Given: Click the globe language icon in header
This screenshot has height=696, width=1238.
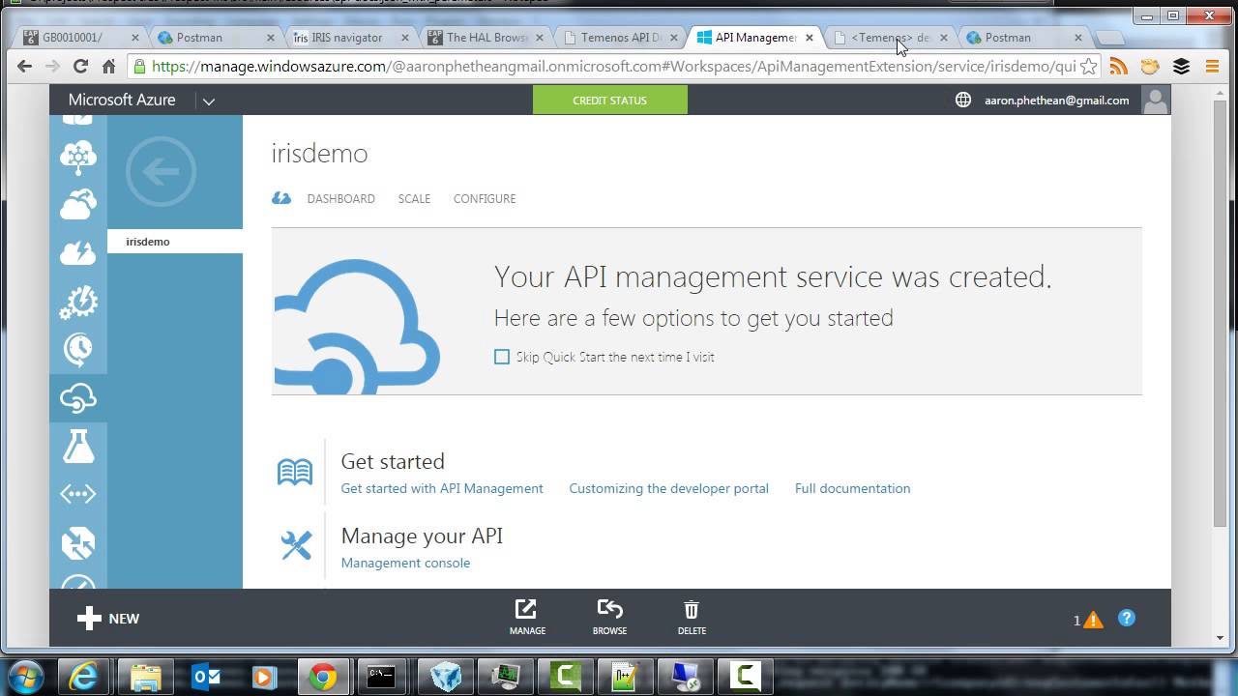Looking at the screenshot, I should coord(963,101).
